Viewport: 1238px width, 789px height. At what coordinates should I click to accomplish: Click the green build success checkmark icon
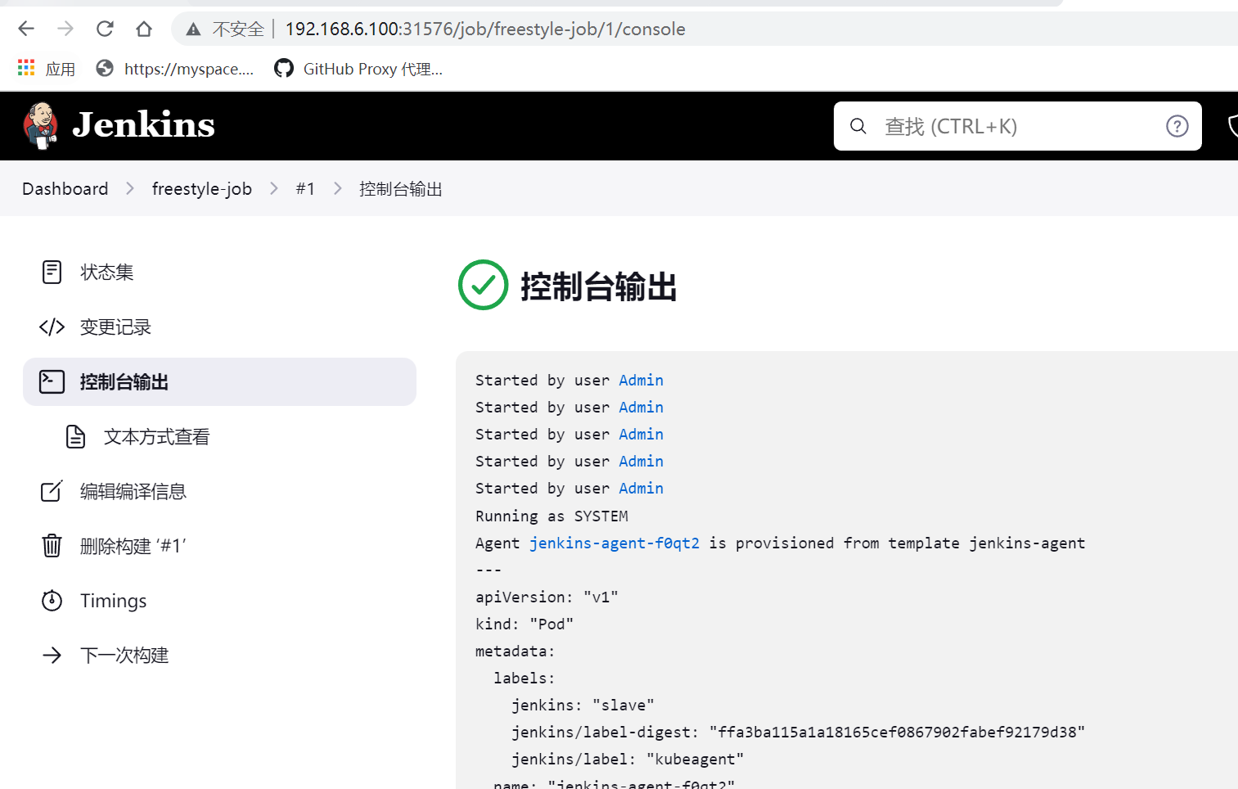tap(483, 285)
